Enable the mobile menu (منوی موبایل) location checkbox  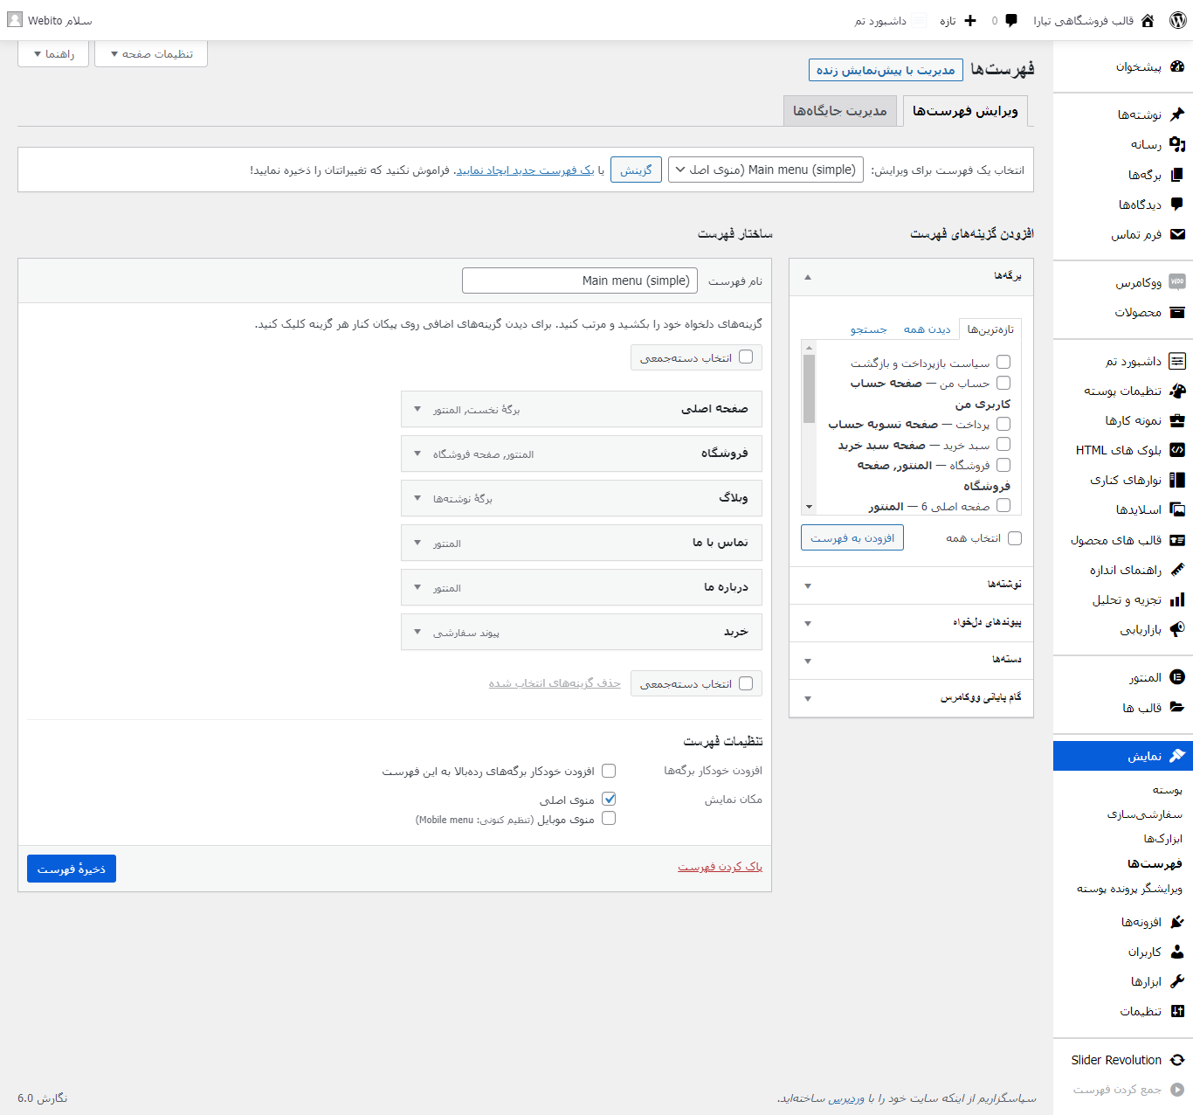coord(609,819)
